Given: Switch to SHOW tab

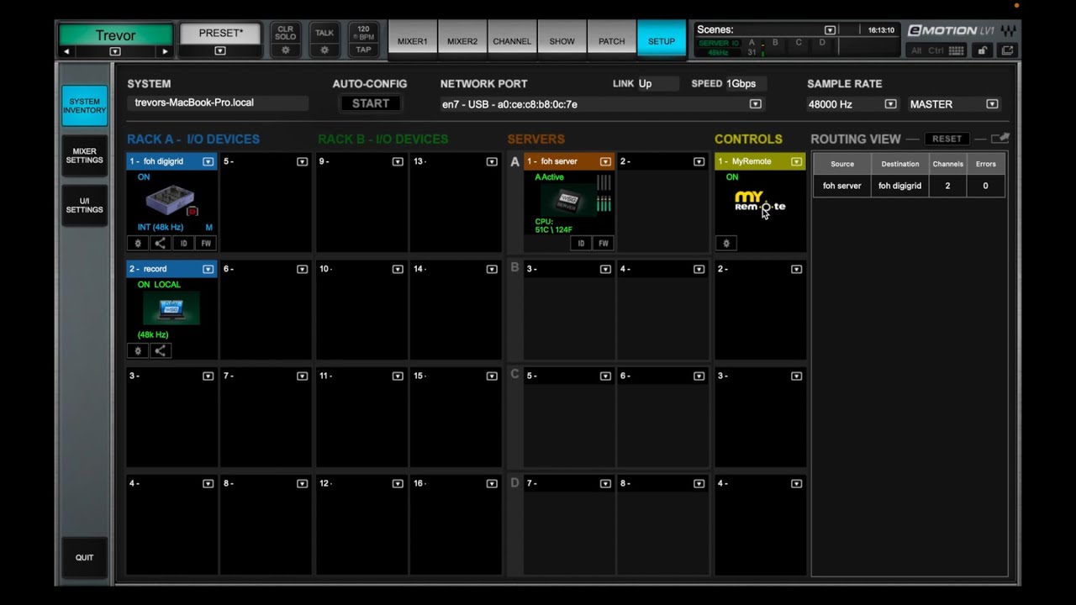Looking at the screenshot, I should (x=562, y=39).
